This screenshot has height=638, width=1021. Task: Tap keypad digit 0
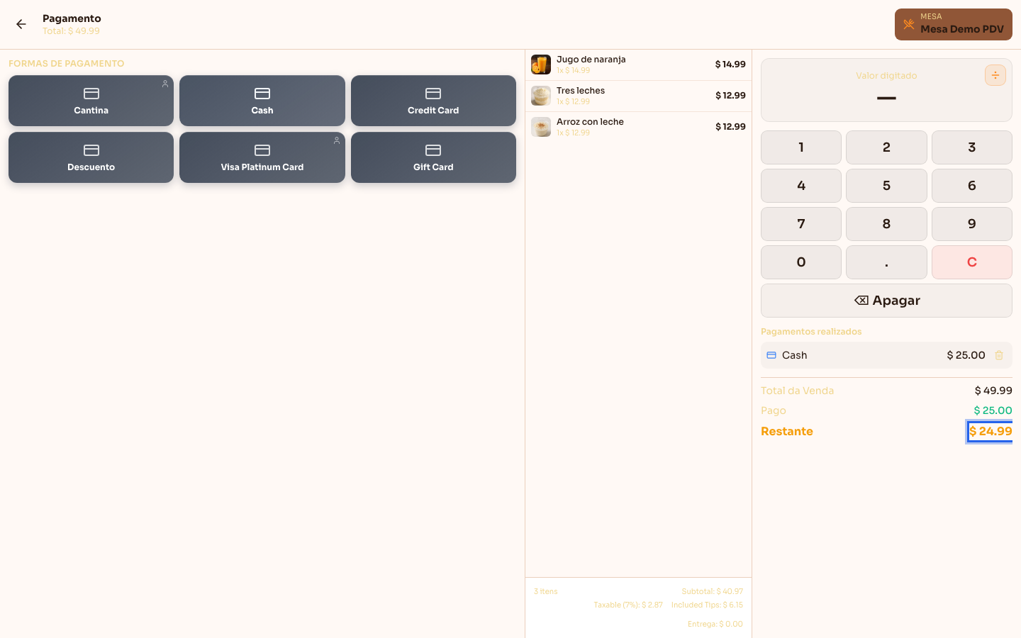click(x=801, y=262)
